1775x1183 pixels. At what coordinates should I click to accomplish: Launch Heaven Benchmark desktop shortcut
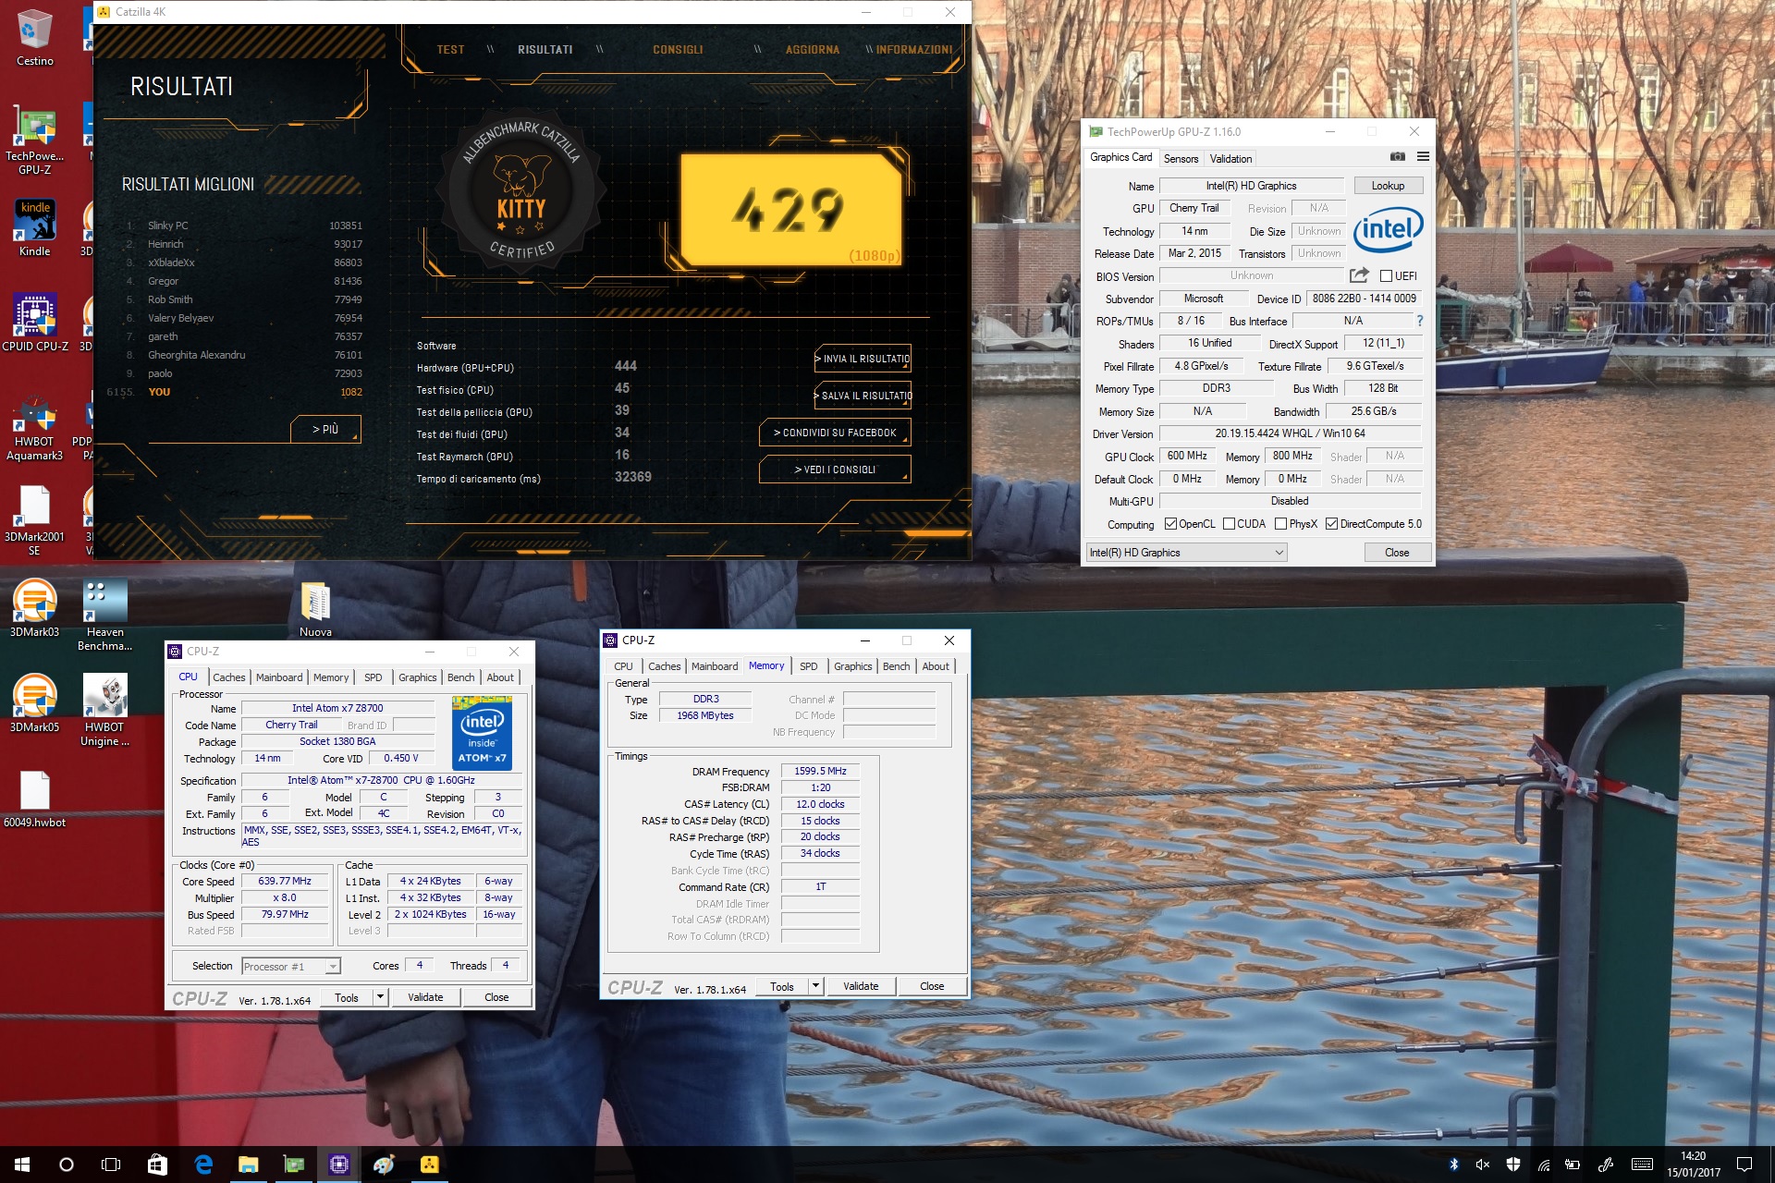[x=105, y=615]
